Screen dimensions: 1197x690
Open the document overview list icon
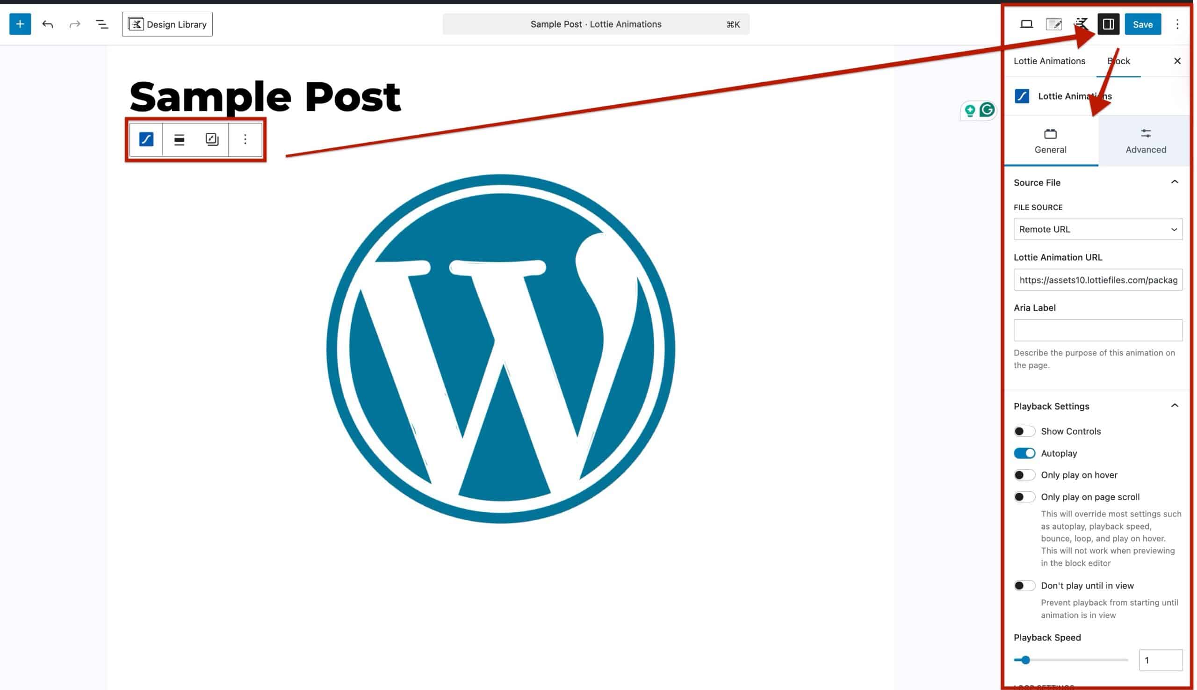[102, 24]
